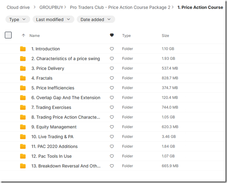Toggle heart for 9. Equity Management
This screenshot has height=183, width=227.
tap(112, 127)
